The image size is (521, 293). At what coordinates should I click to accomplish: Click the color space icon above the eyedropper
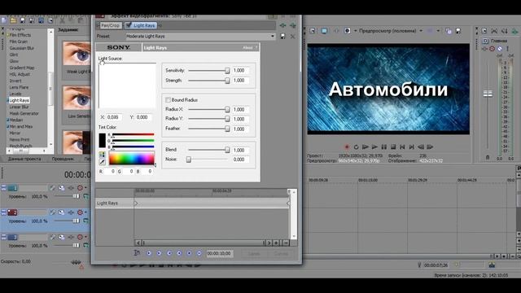click(102, 155)
